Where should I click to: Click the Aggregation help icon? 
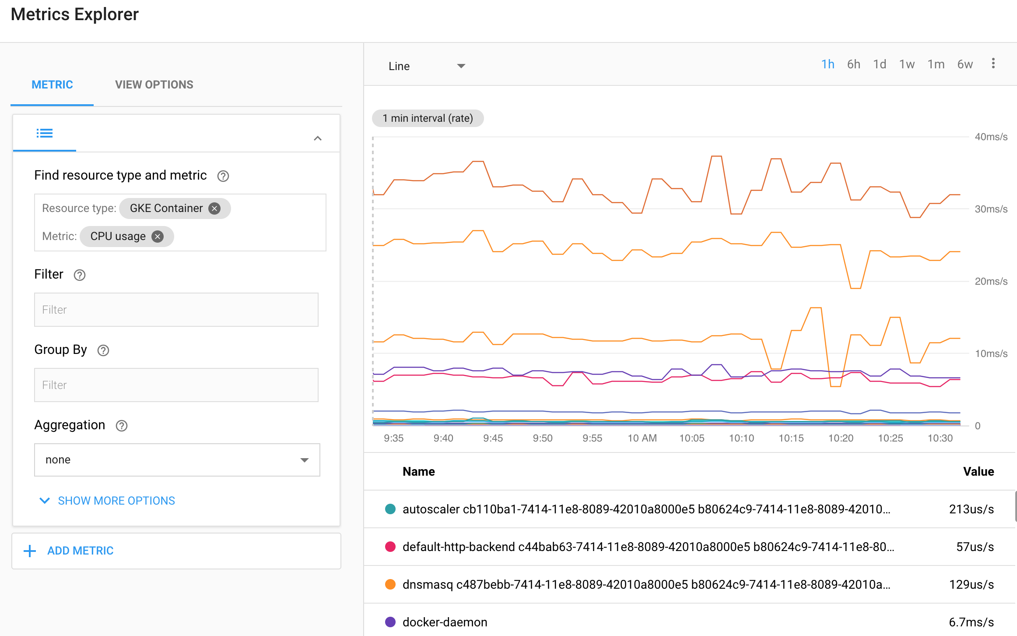coord(122,426)
